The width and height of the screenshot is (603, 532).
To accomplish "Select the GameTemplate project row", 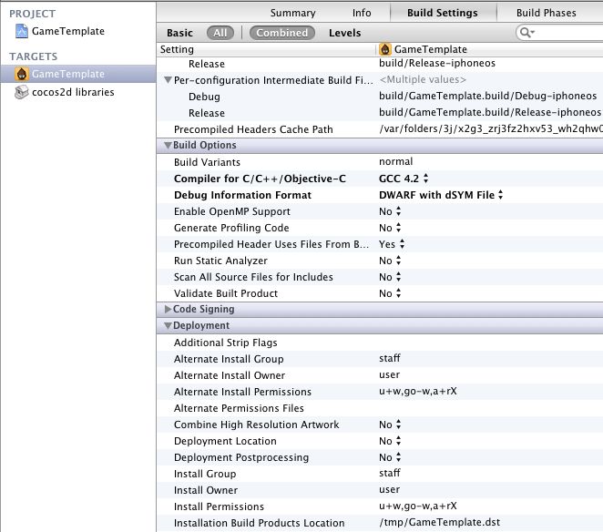I will pos(78,31).
